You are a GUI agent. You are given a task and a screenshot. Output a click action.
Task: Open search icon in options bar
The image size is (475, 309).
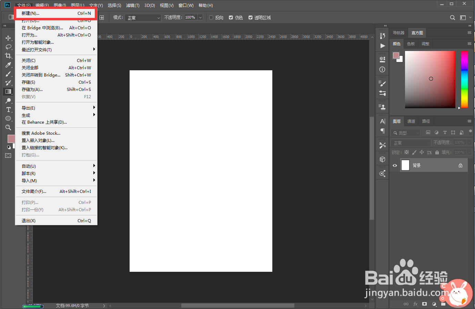pos(453,18)
